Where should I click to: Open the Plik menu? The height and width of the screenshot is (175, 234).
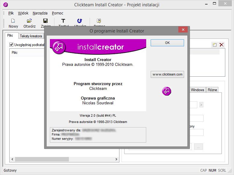click(x=11, y=13)
